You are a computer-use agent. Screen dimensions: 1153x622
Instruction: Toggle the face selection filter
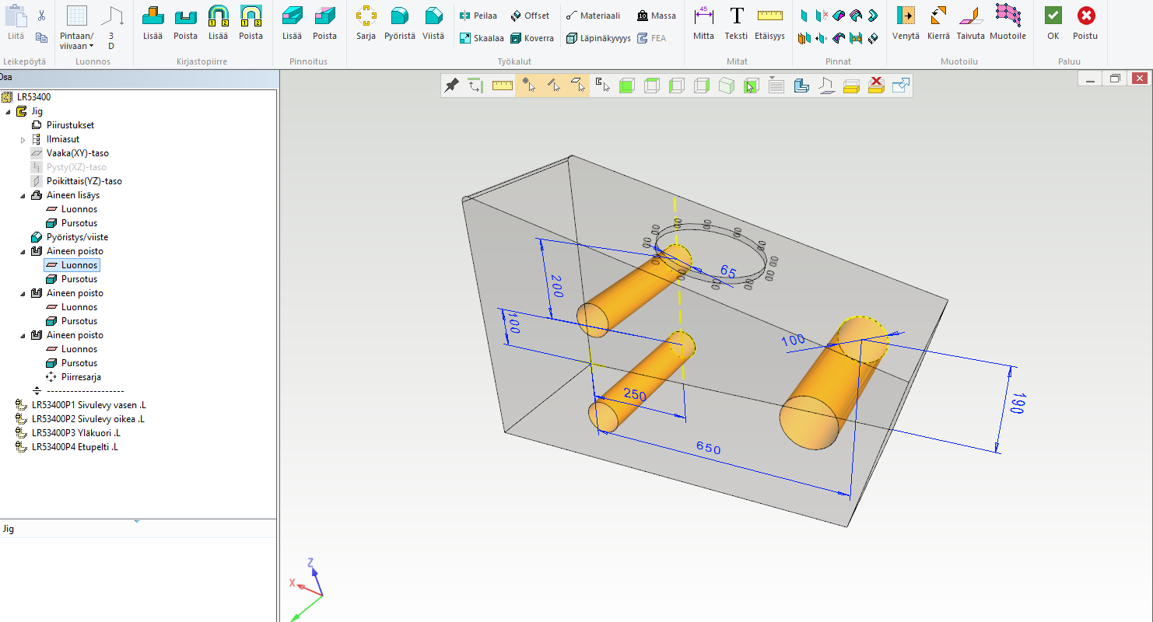pyautogui.click(x=578, y=86)
